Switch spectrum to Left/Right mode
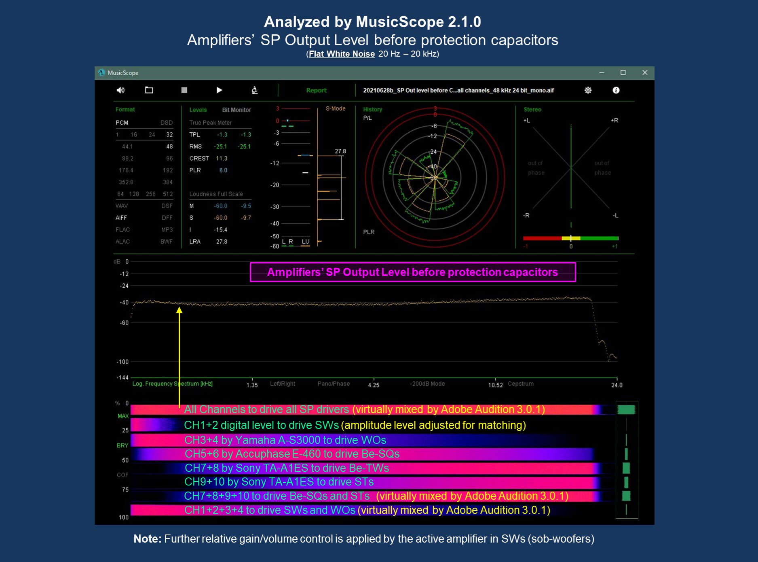The height and width of the screenshot is (562, 758). (283, 384)
